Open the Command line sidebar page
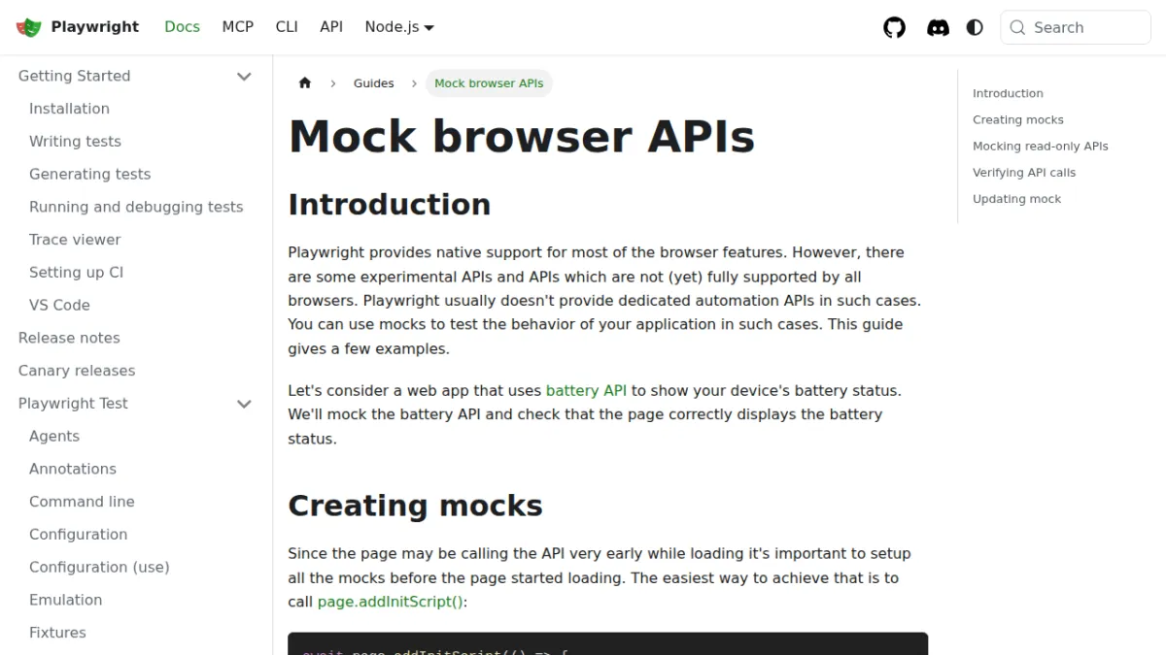Viewport: 1166px width, 655px height. 82,502
